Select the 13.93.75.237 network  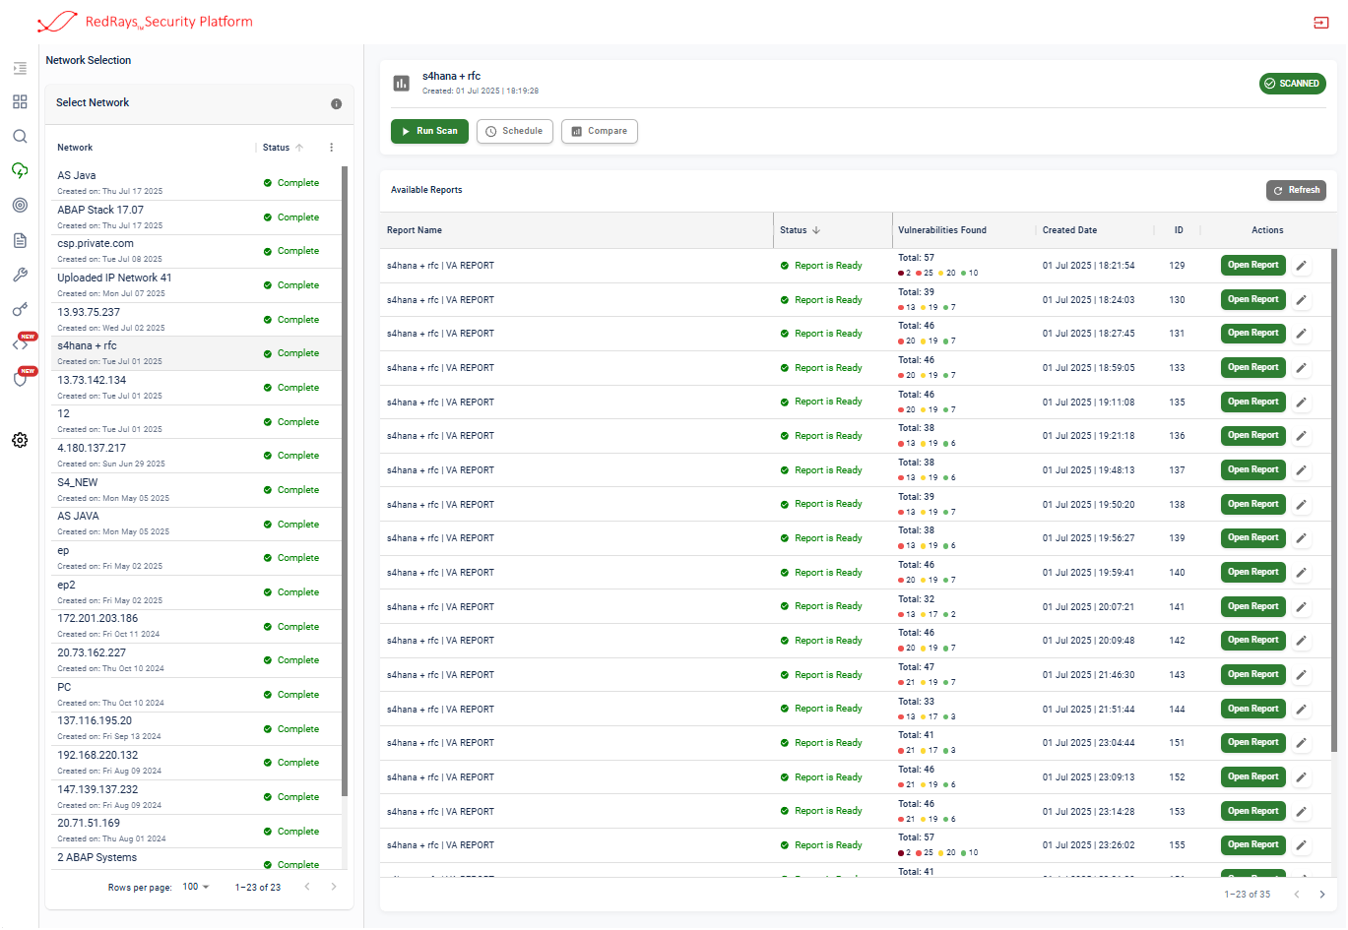pos(196,320)
